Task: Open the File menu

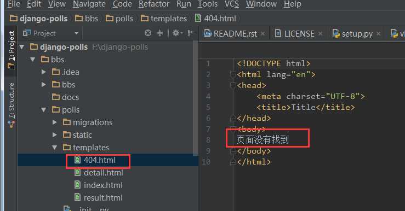Action: (x=14, y=4)
